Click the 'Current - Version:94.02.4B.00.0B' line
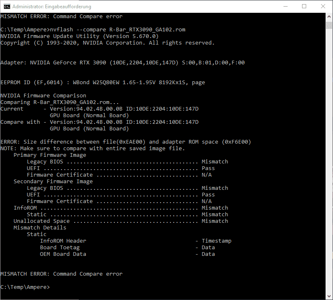The image size is (333, 300). click(x=99, y=109)
